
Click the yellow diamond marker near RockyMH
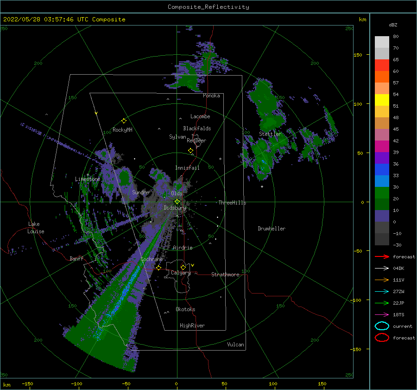(124, 121)
